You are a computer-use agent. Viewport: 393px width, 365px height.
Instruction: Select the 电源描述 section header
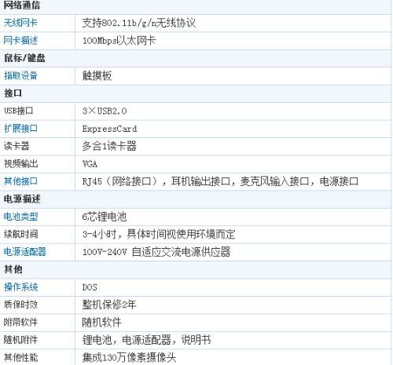pos(22,199)
